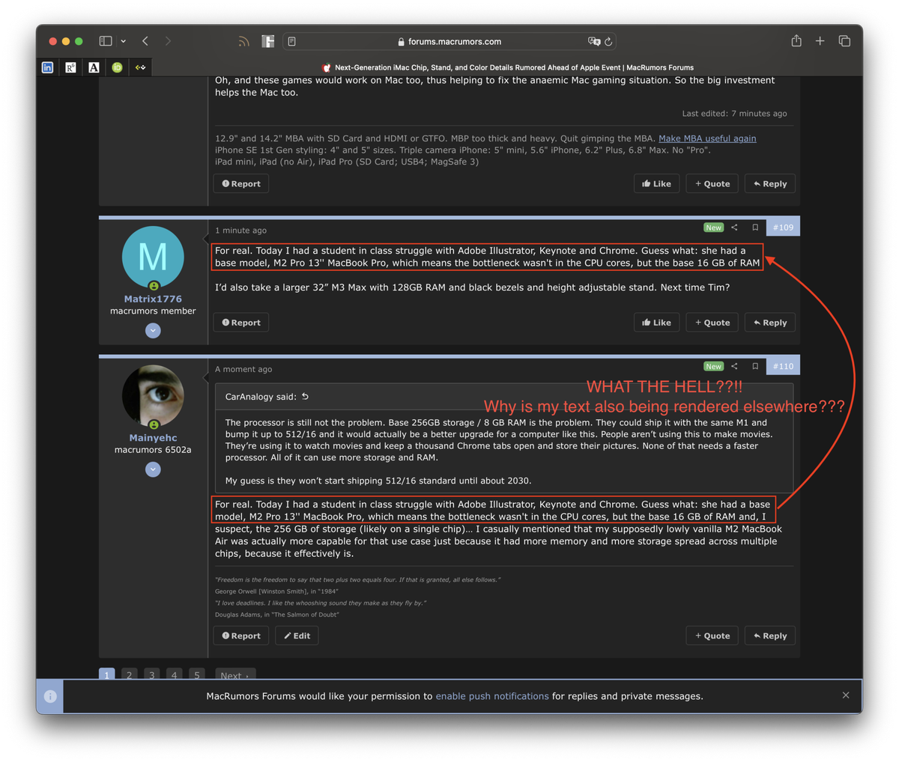Open the extension icon beside the RSS icon
899x762 pixels.
267,41
